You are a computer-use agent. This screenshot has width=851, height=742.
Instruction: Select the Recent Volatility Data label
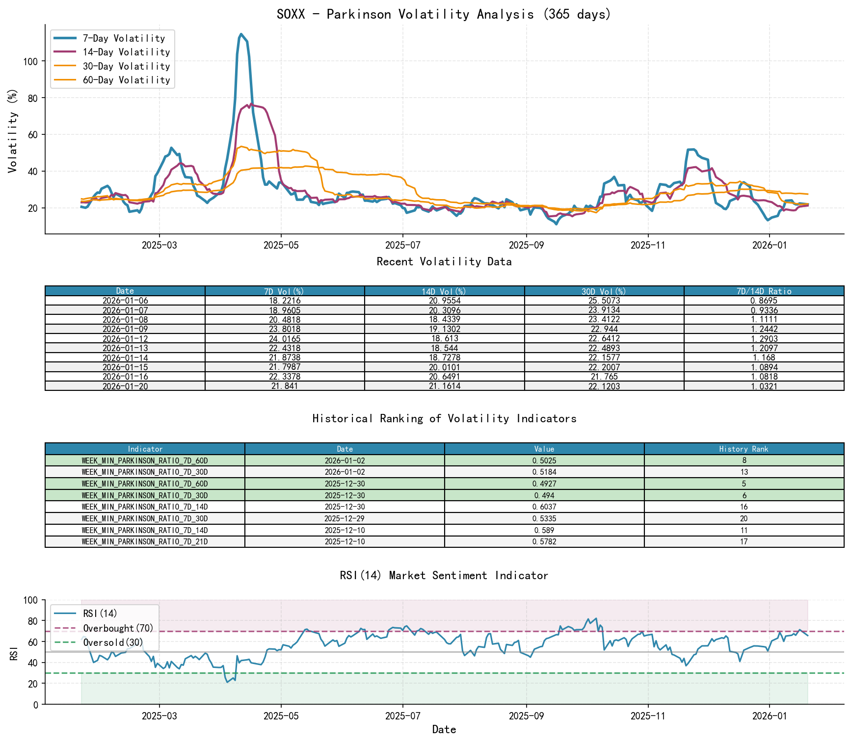(x=444, y=262)
